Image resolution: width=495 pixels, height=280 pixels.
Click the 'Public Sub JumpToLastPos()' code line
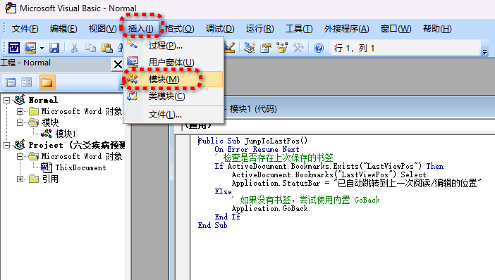[x=252, y=141]
